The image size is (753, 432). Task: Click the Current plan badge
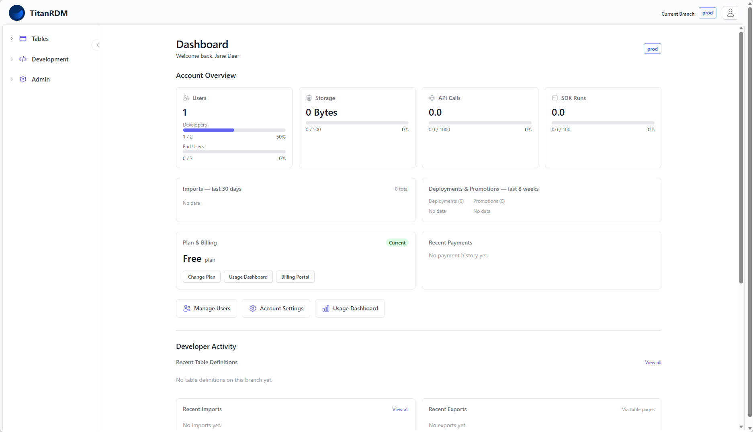[397, 242]
